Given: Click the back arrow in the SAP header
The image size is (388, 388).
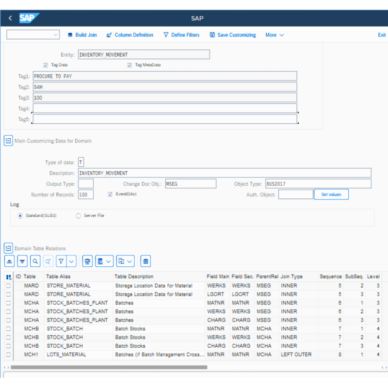Looking at the screenshot, I should (10, 18).
